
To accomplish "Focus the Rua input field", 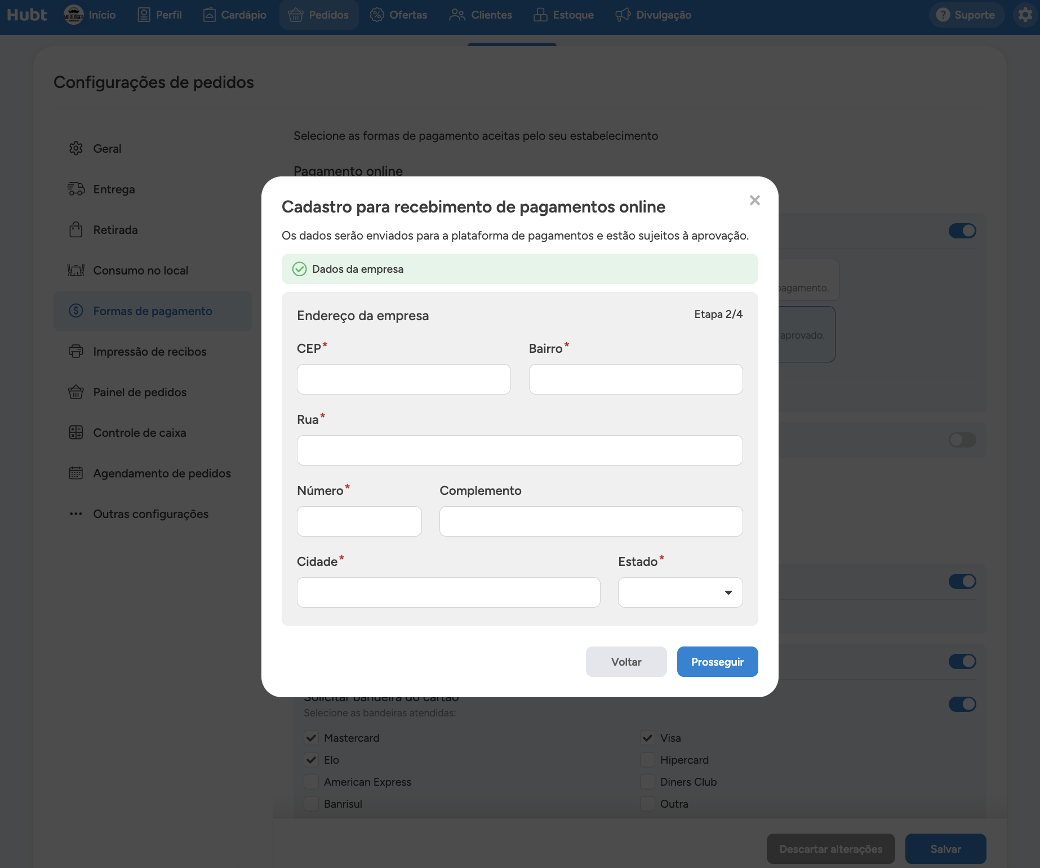I will (519, 450).
